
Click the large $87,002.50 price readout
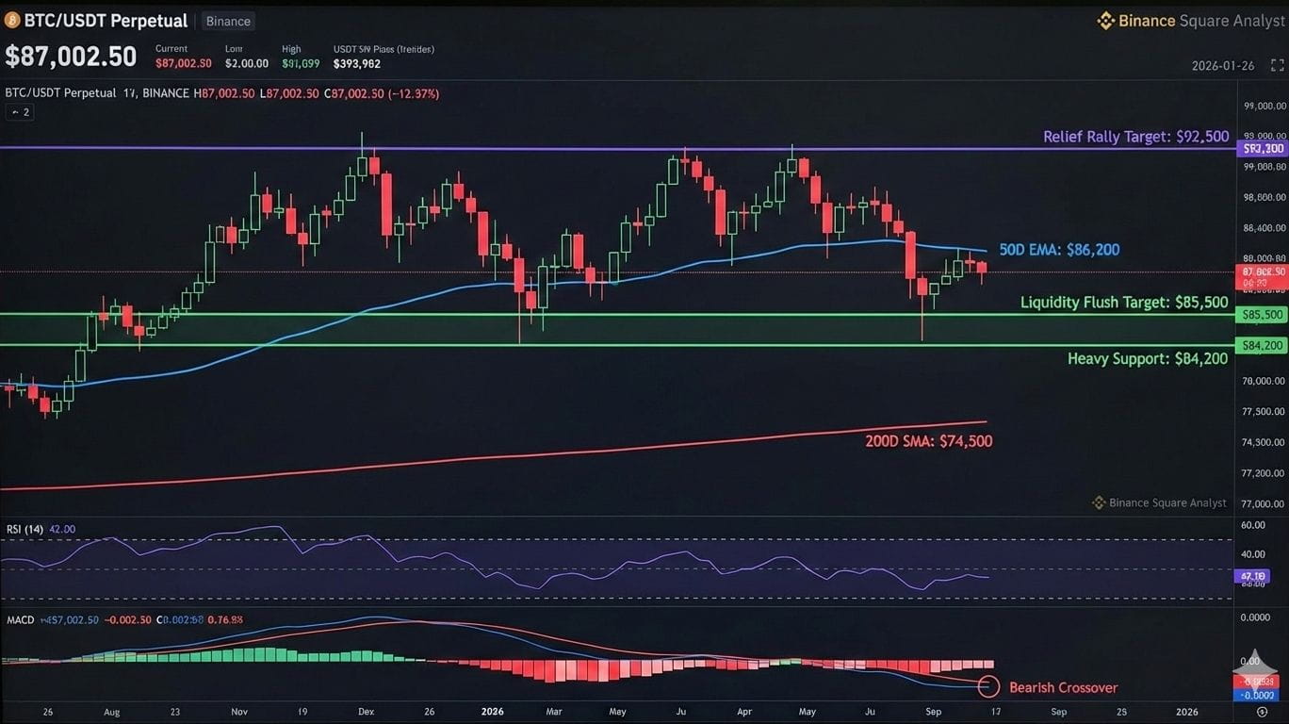pyautogui.click(x=71, y=57)
